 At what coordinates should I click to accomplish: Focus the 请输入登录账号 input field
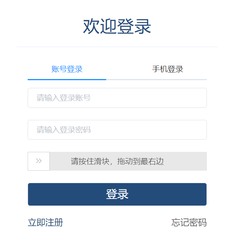[x=117, y=98]
